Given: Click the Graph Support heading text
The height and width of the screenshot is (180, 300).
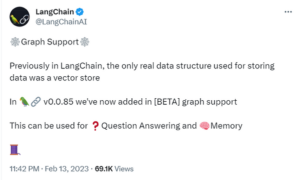Looking at the screenshot, I should tap(49, 42).
